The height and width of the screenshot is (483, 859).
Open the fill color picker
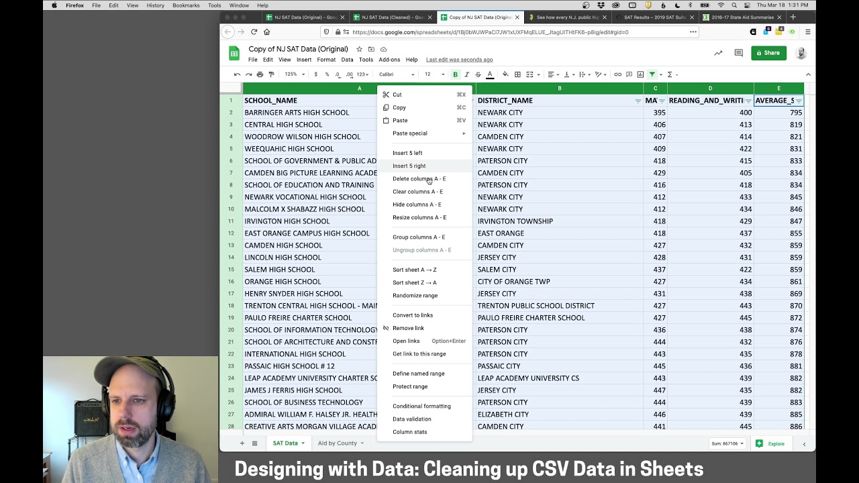(505, 74)
